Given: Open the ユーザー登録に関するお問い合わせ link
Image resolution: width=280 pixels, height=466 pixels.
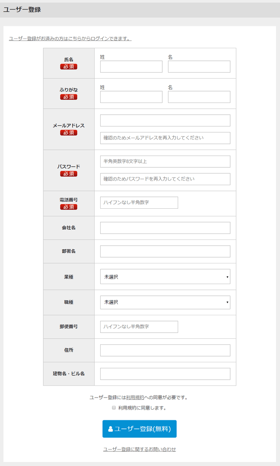Looking at the screenshot, I should (140, 449).
